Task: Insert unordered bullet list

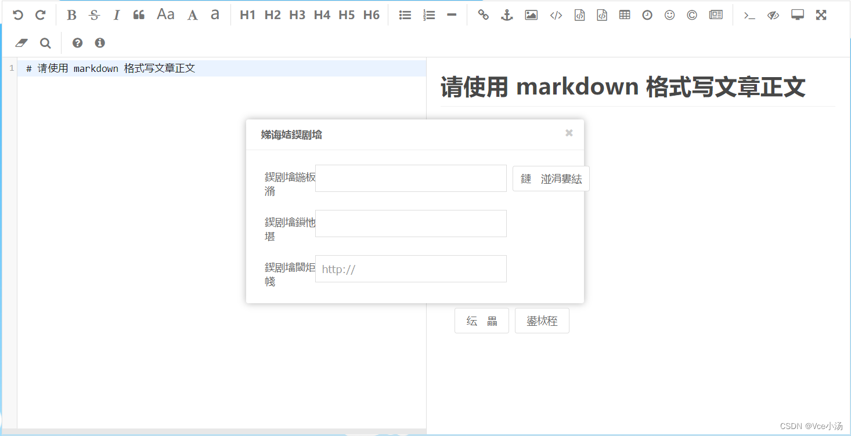Action: [x=405, y=15]
